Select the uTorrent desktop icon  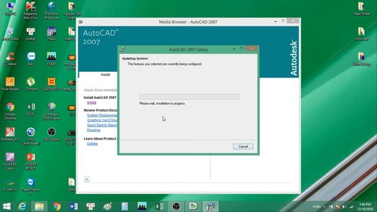31,84
